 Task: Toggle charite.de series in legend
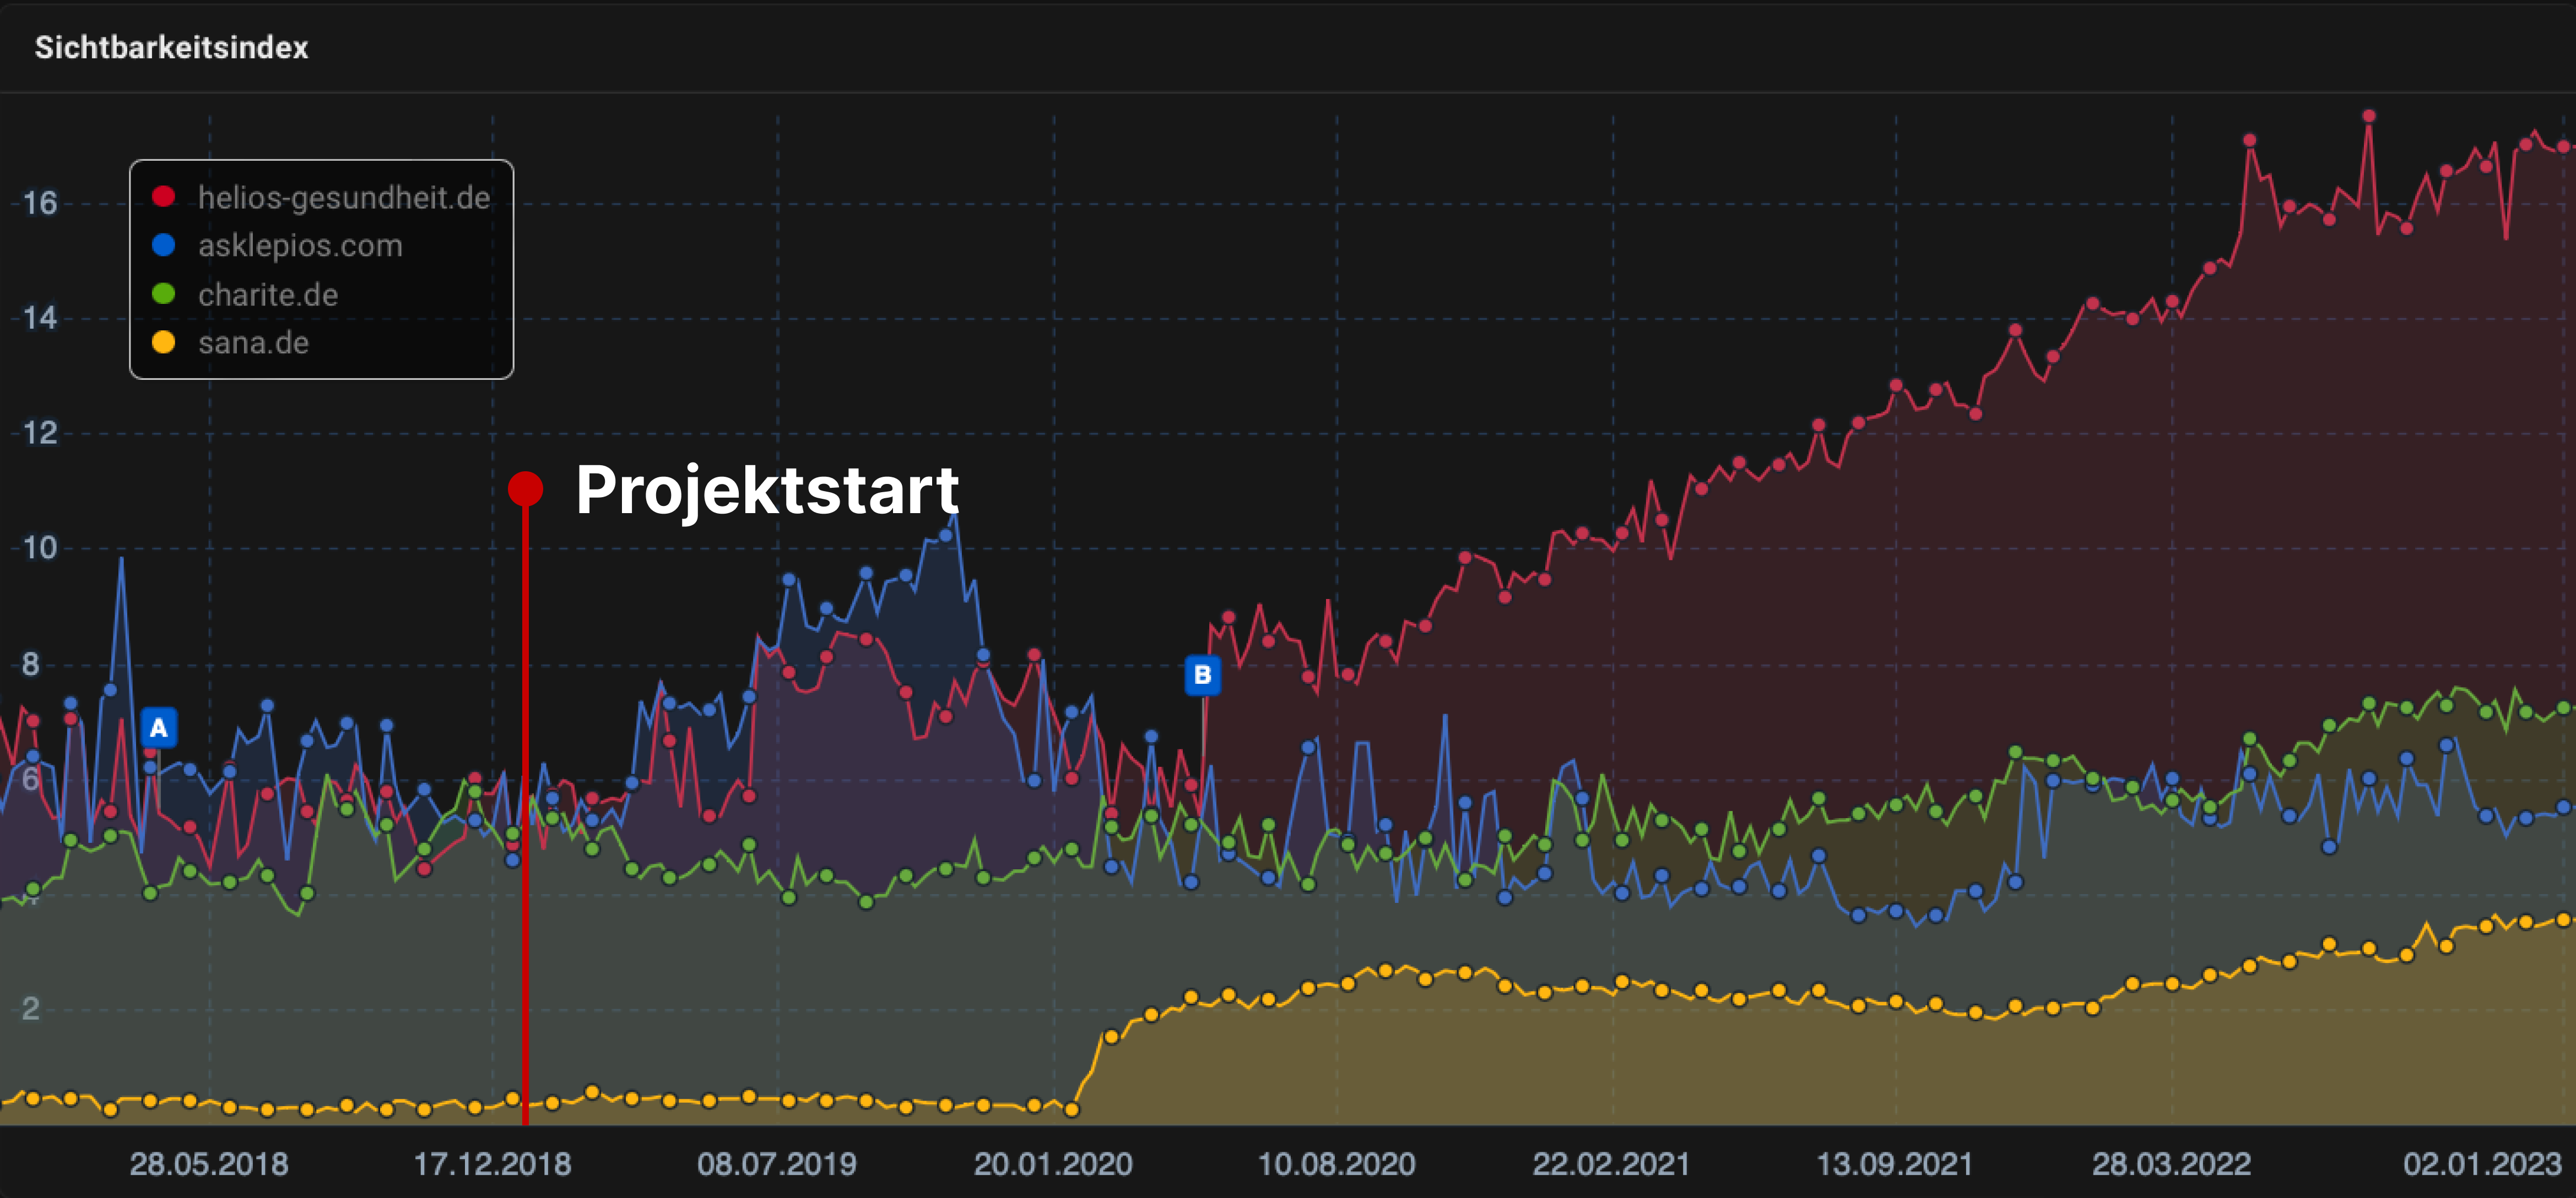click(x=268, y=295)
